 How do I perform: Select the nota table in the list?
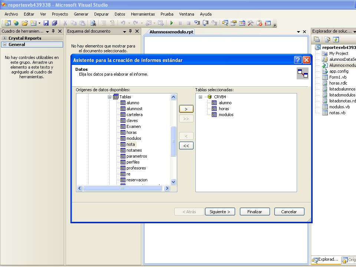131,144
